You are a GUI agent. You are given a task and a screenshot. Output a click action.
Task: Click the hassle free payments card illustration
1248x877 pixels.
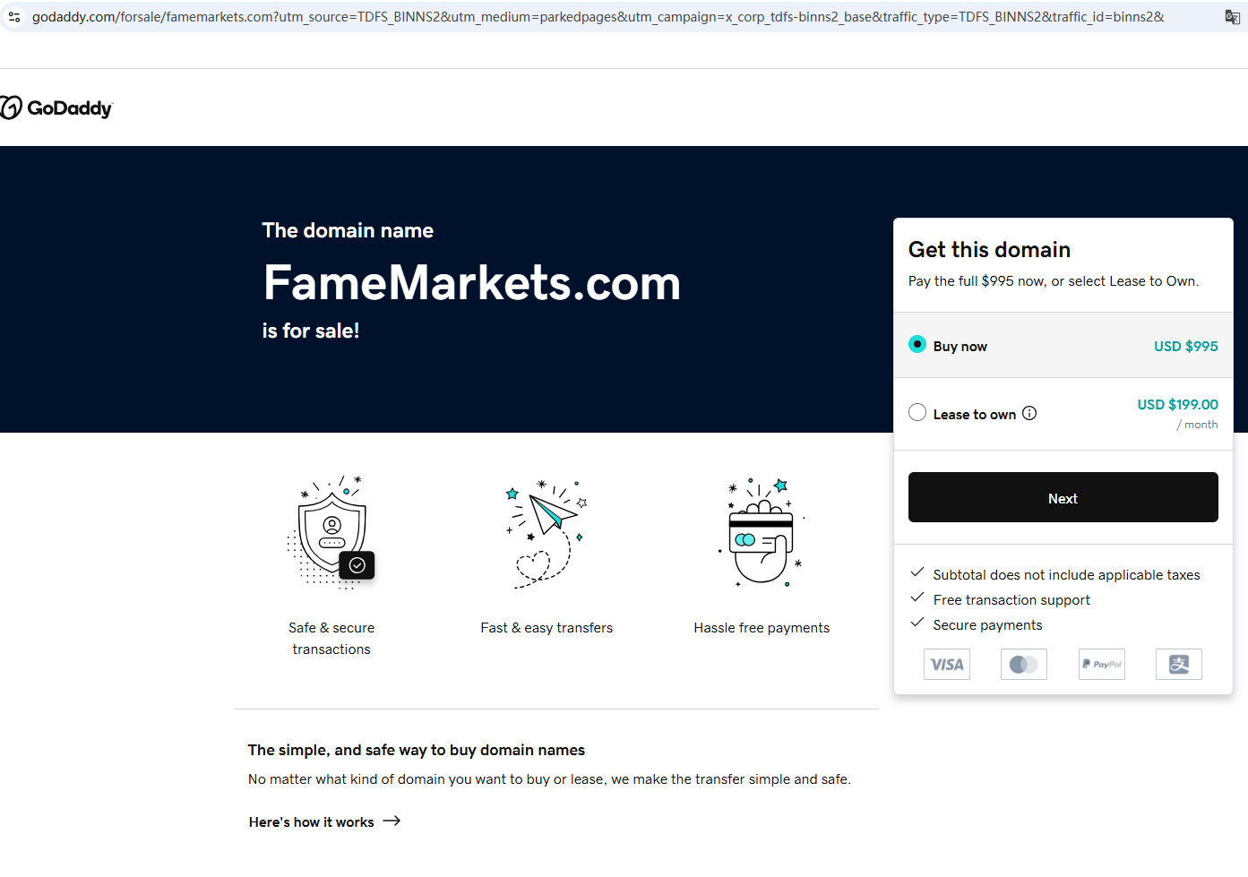(x=762, y=533)
